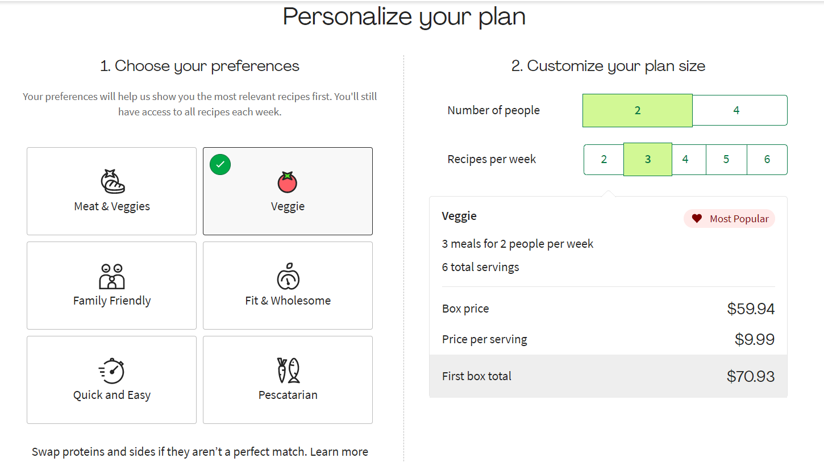This screenshot has width=824, height=462.
Task: Click the Veggie tomato icon
Action: pos(288,182)
